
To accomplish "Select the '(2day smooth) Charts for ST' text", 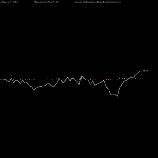I will [x=46, y=2].
